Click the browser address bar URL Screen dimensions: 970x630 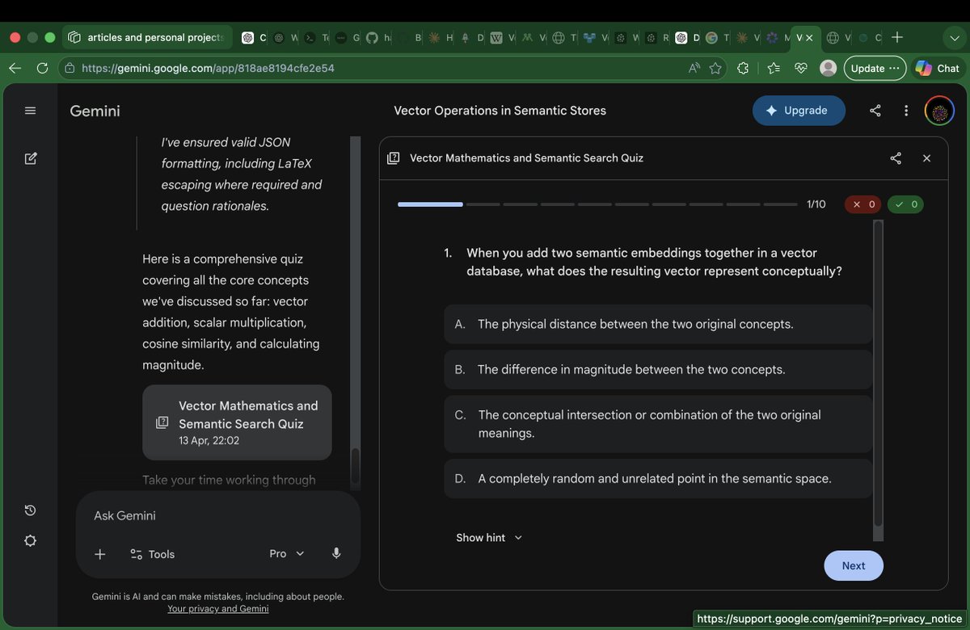tap(209, 69)
